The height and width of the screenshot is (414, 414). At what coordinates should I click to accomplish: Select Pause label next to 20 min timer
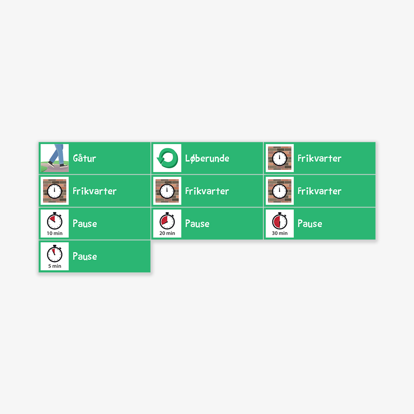pos(197,224)
